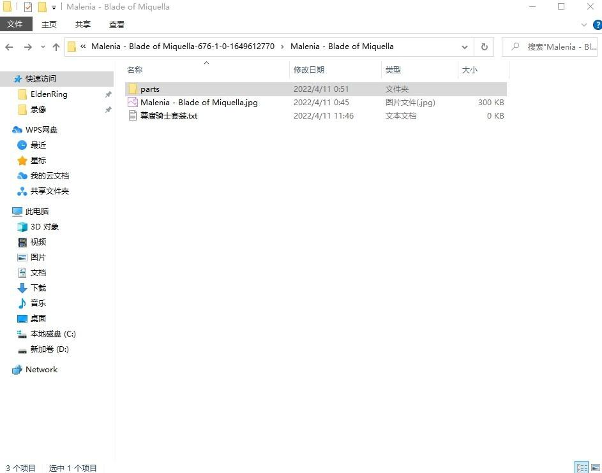The width and height of the screenshot is (602, 473).
Task: Switch to large icons view in status bar
Action: point(596,467)
